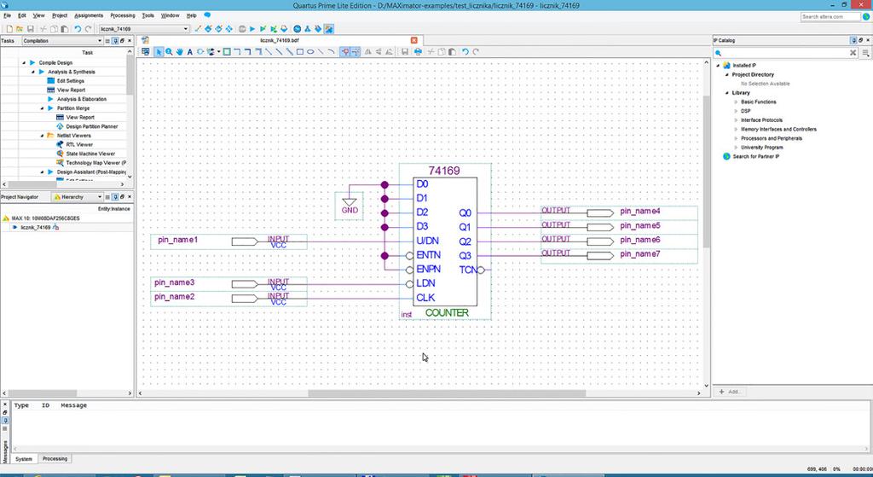Open the RTL Viewer task
The height and width of the screenshot is (477, 873).
[x=79, y=144]
